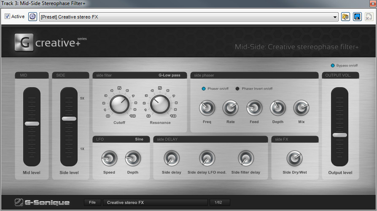The width and height of the screenshot is (377, 211).
Task: Open the File button in bottom bar
Action: 92,202
